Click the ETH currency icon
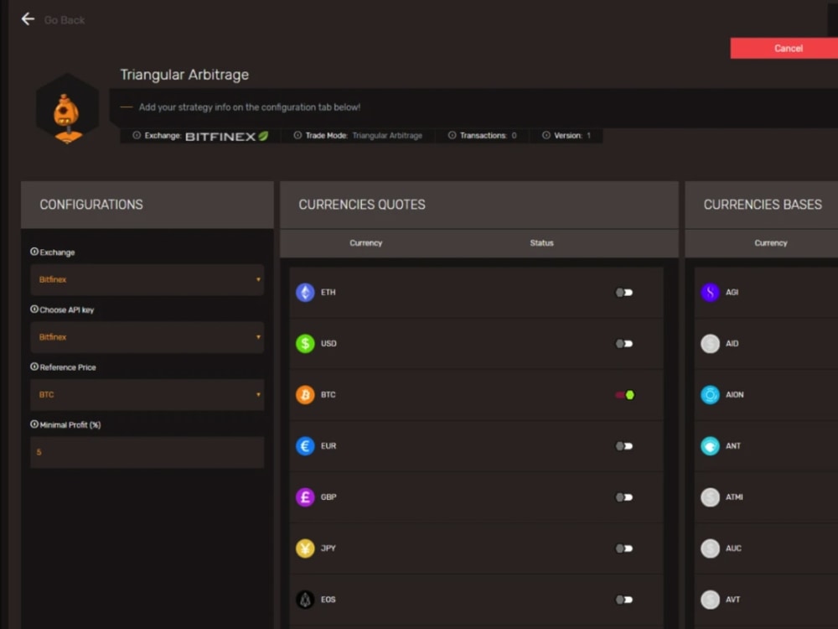 pyautogui.click(x=305, y=293)
